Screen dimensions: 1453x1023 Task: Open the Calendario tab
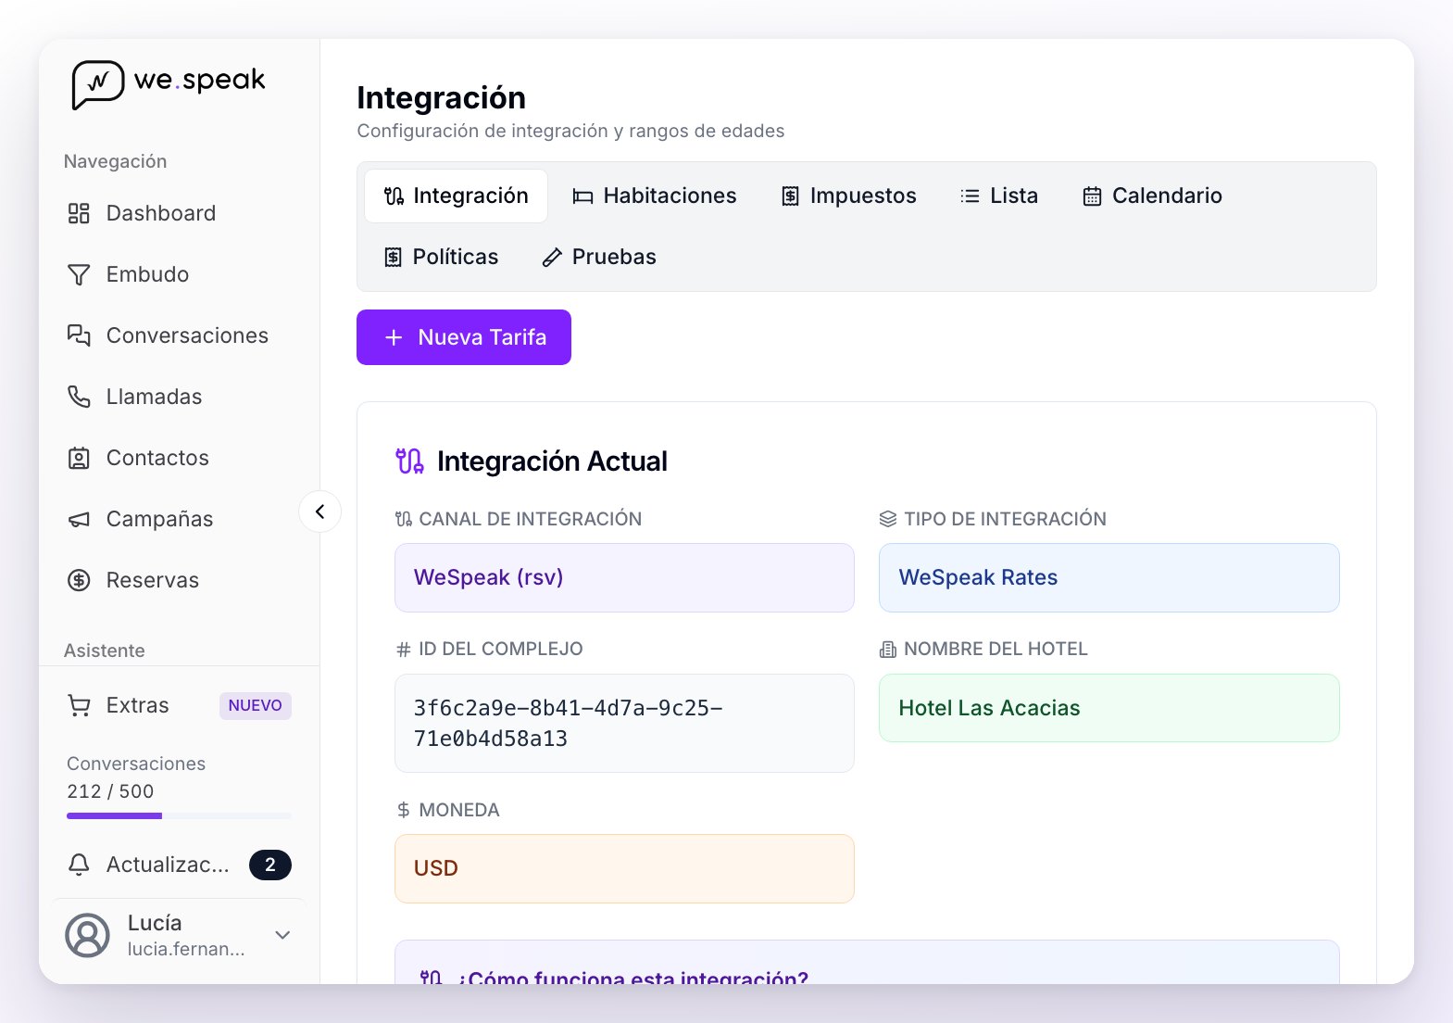1153,196
